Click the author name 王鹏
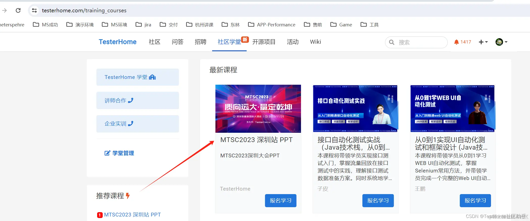The image size is (530, 221). coord(420,189)
